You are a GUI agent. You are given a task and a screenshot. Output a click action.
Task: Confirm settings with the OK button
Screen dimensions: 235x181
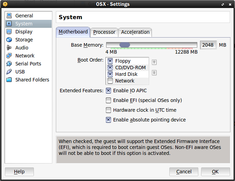[x=215, y=172]
